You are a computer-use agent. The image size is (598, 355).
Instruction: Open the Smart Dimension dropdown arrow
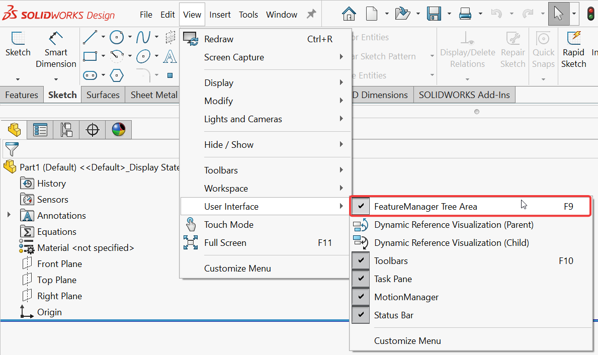click(x=56, y=79)
